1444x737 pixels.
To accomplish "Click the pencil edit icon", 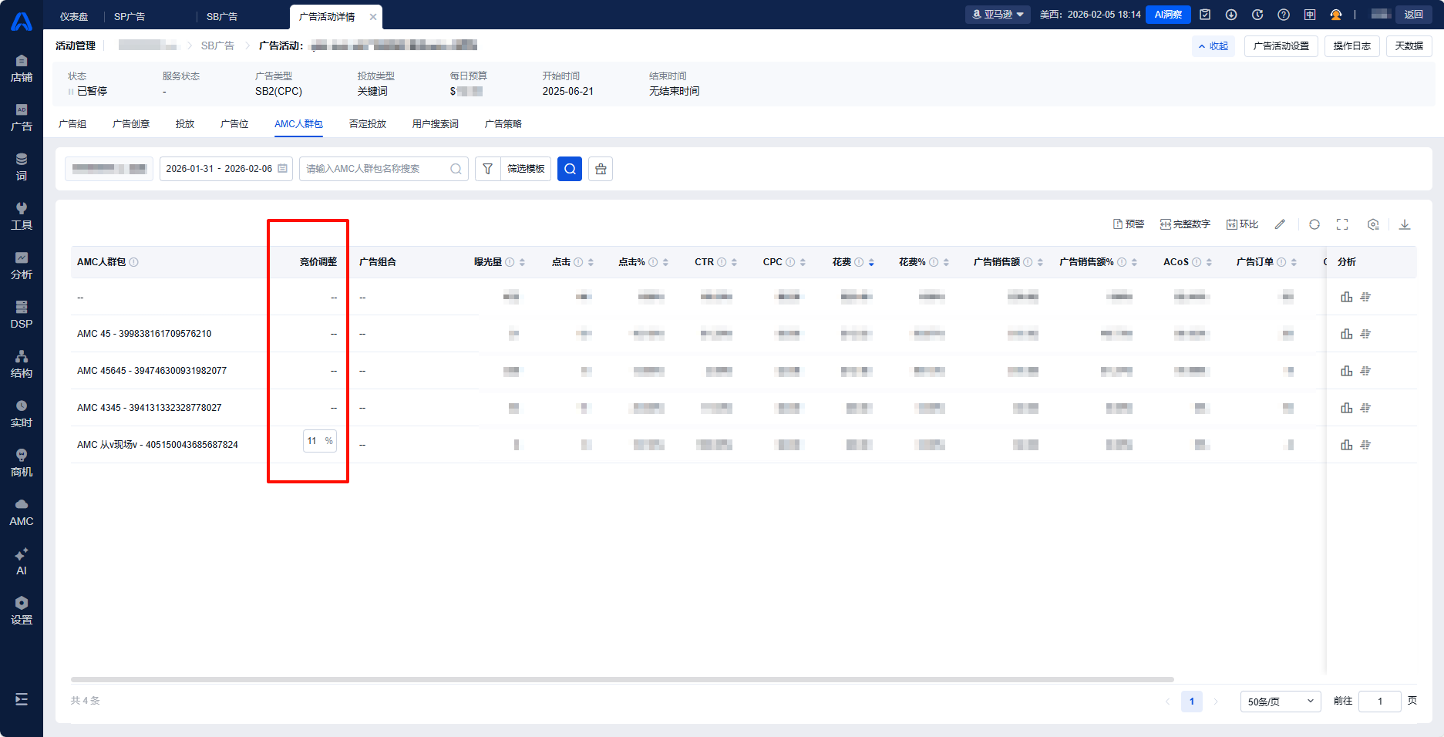I will click(1280, 224).
